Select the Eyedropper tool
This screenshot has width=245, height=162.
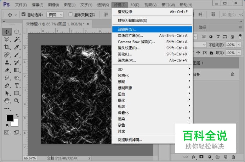tap(17, 47)
